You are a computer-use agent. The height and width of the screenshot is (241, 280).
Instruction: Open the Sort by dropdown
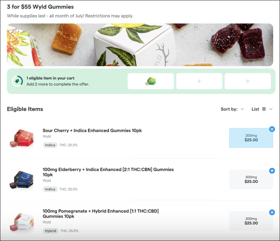232,109
